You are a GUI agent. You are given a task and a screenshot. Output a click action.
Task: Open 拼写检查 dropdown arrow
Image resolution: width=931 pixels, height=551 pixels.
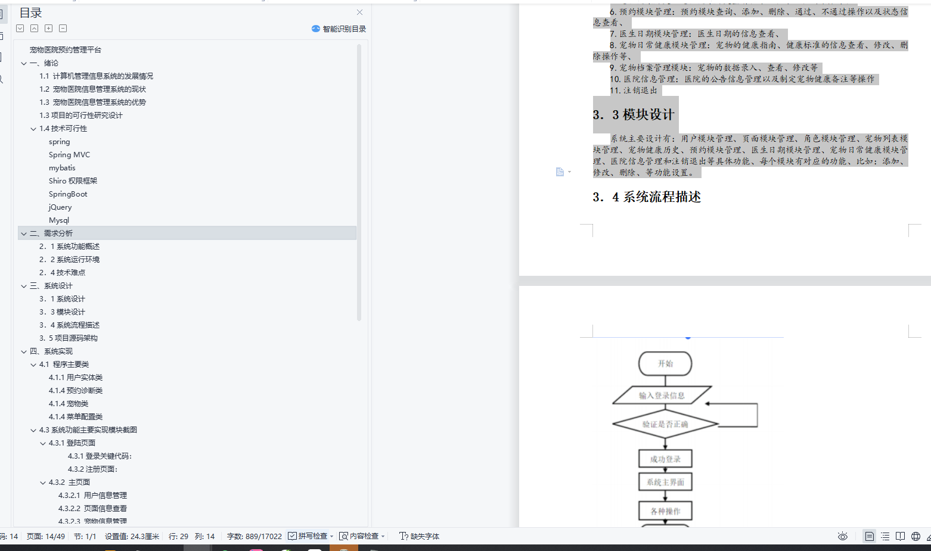coord(332,537)
